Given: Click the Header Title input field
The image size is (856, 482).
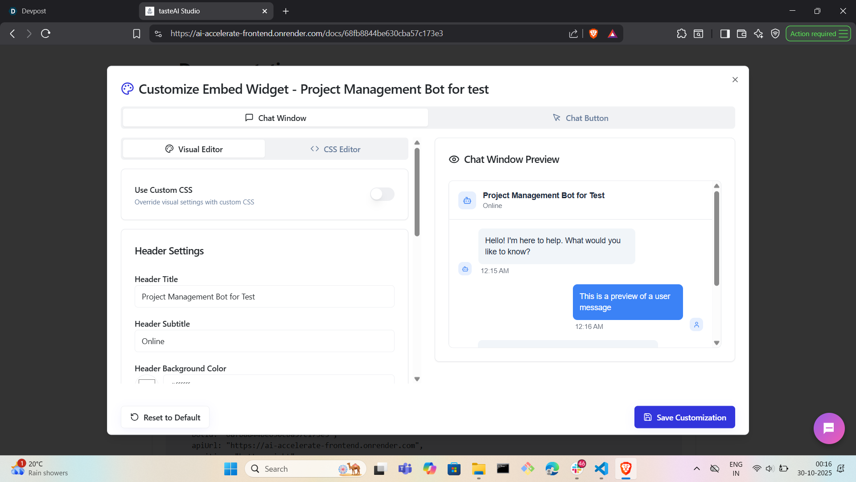Looking at the screenshot, I should click(x=264, y=297).
